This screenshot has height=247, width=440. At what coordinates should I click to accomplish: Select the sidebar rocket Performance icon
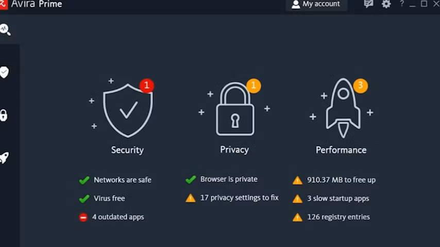pos(4,158)
